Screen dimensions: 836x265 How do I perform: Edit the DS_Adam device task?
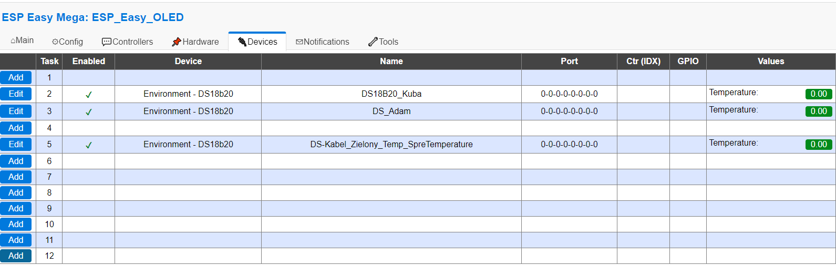coord(16,111)
